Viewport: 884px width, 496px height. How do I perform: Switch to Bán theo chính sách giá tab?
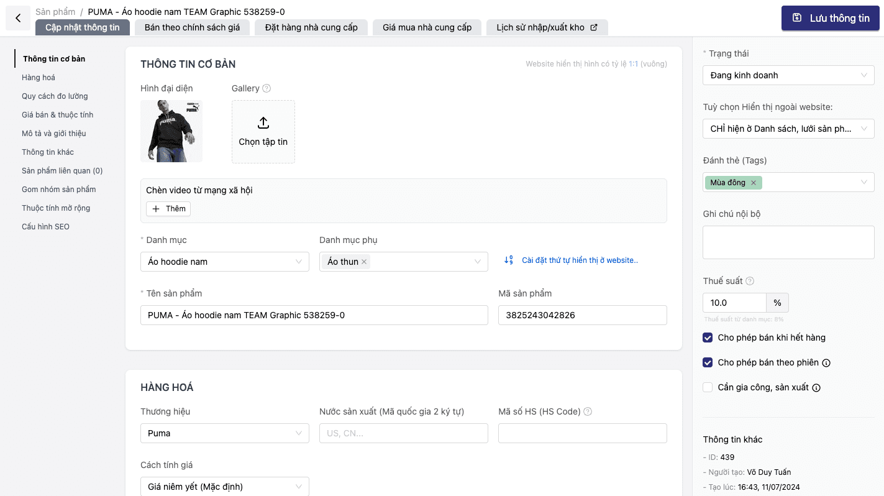point(192,27)
